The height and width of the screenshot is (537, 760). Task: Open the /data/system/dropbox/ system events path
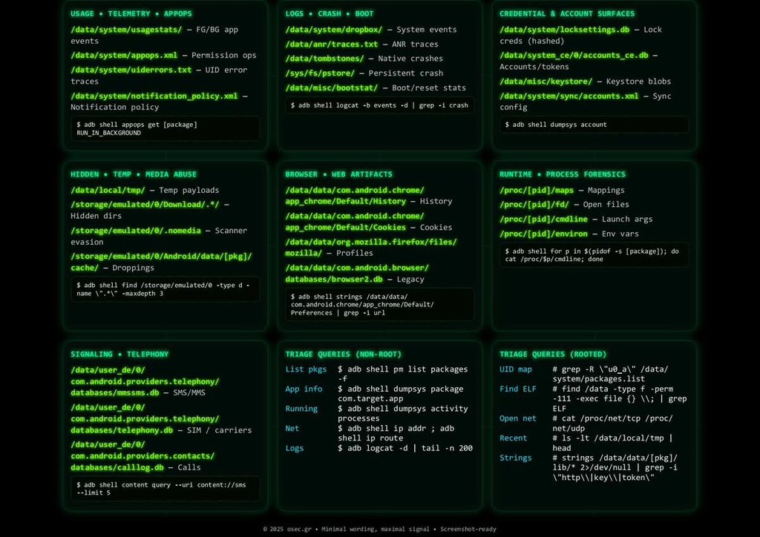pos(332,30)
